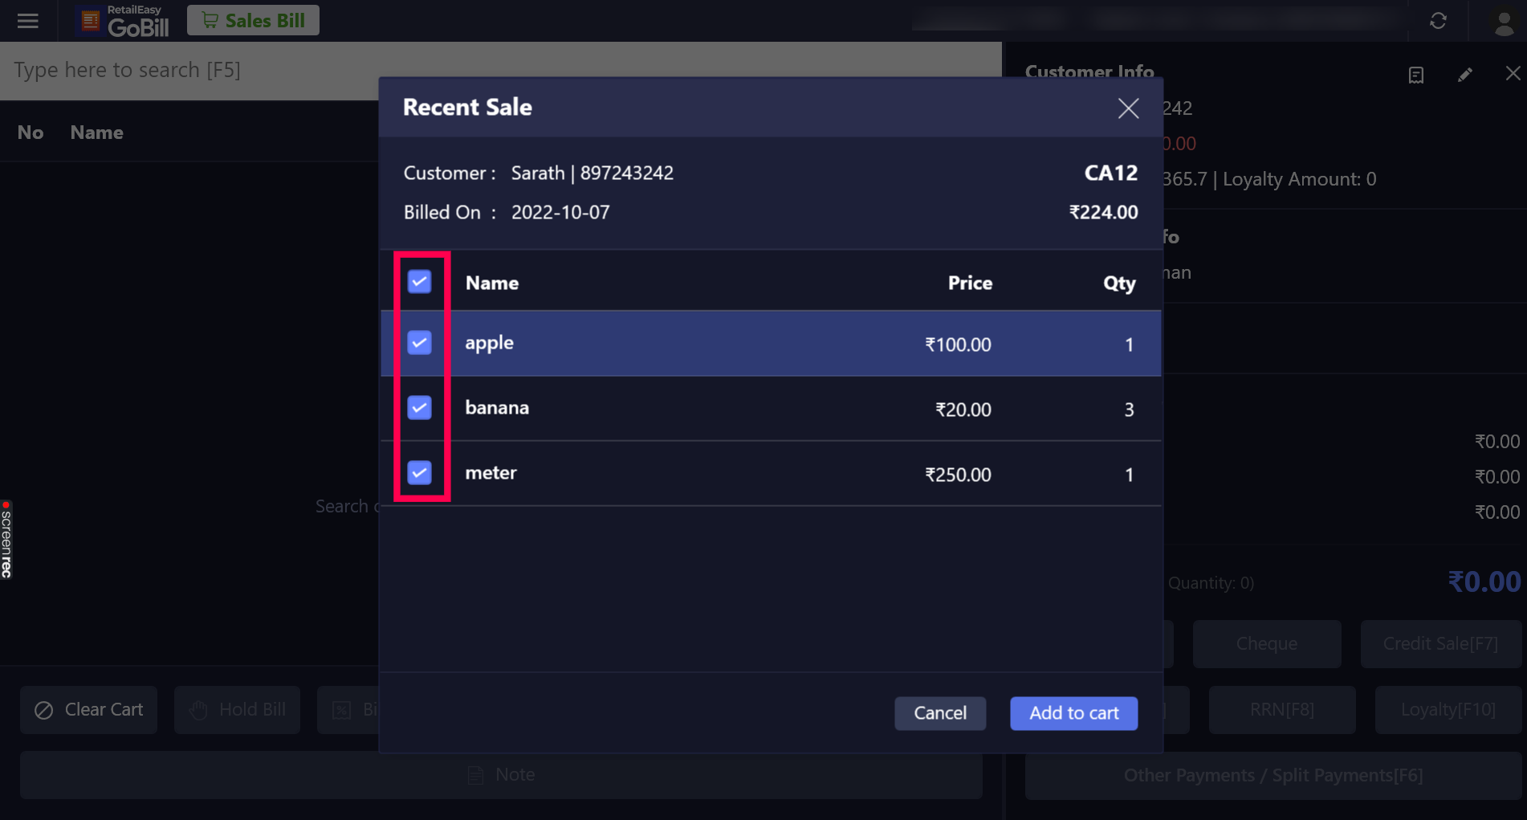
Task: Uncheck the meter item checkbox
Action: click(x=419, y=473)
